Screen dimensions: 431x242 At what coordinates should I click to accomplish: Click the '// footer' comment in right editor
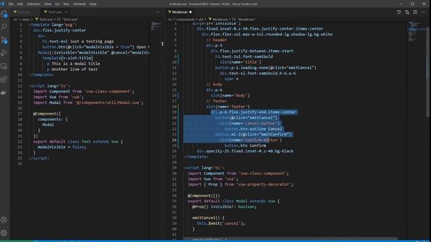pyautogui.click(x=217, y=101)
